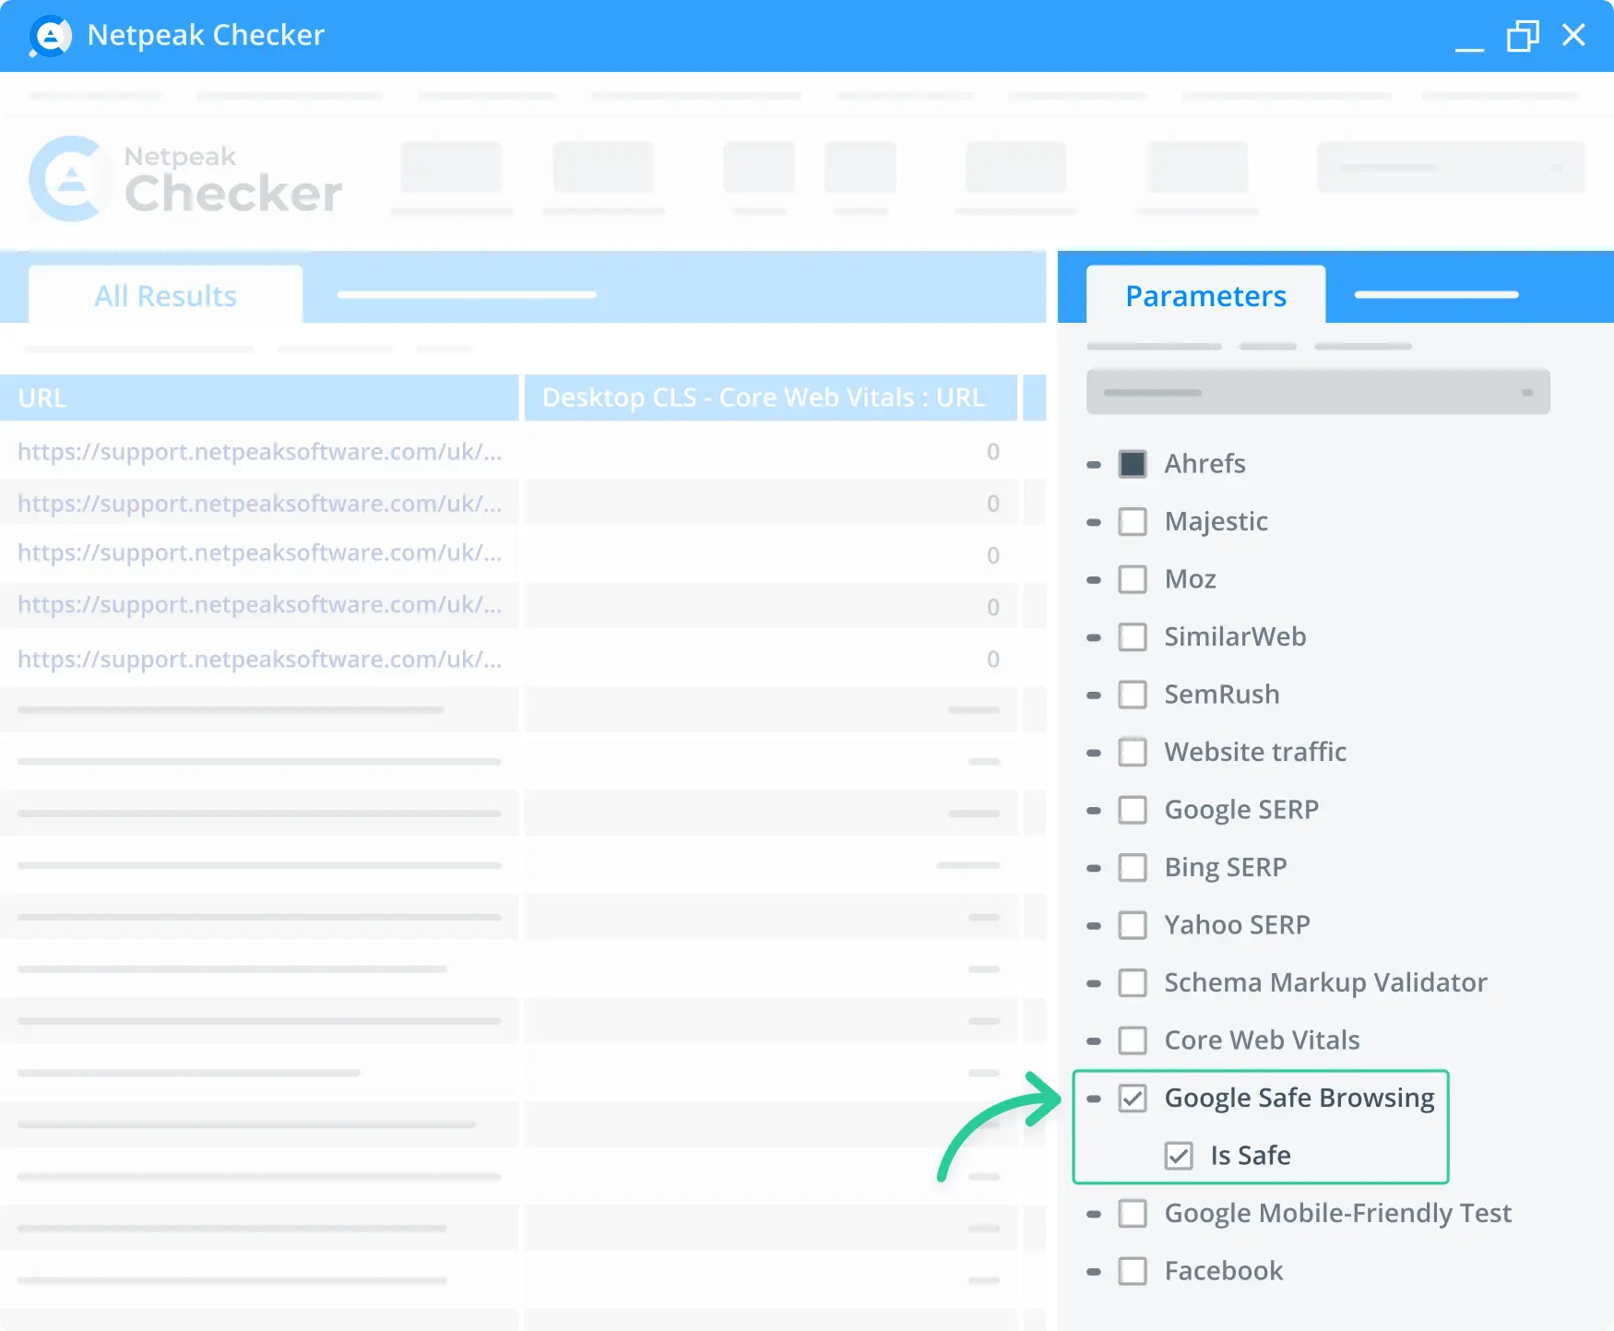Select the Facebook label
Viewport: 1614px width, 1331px height.
[x=1224, y=1271]
